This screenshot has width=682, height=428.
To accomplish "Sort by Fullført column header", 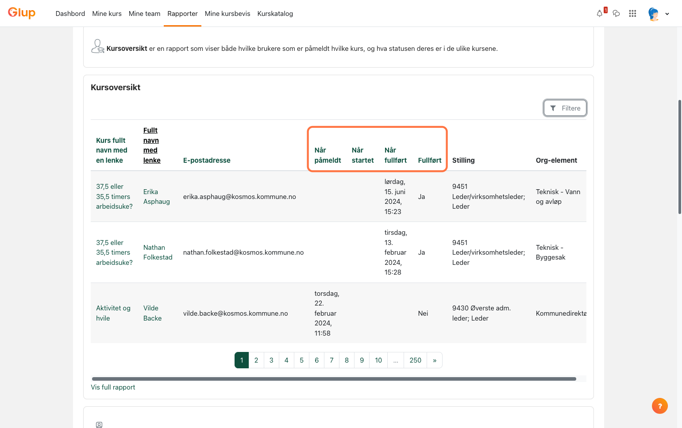I will click(x=430, y=160).
